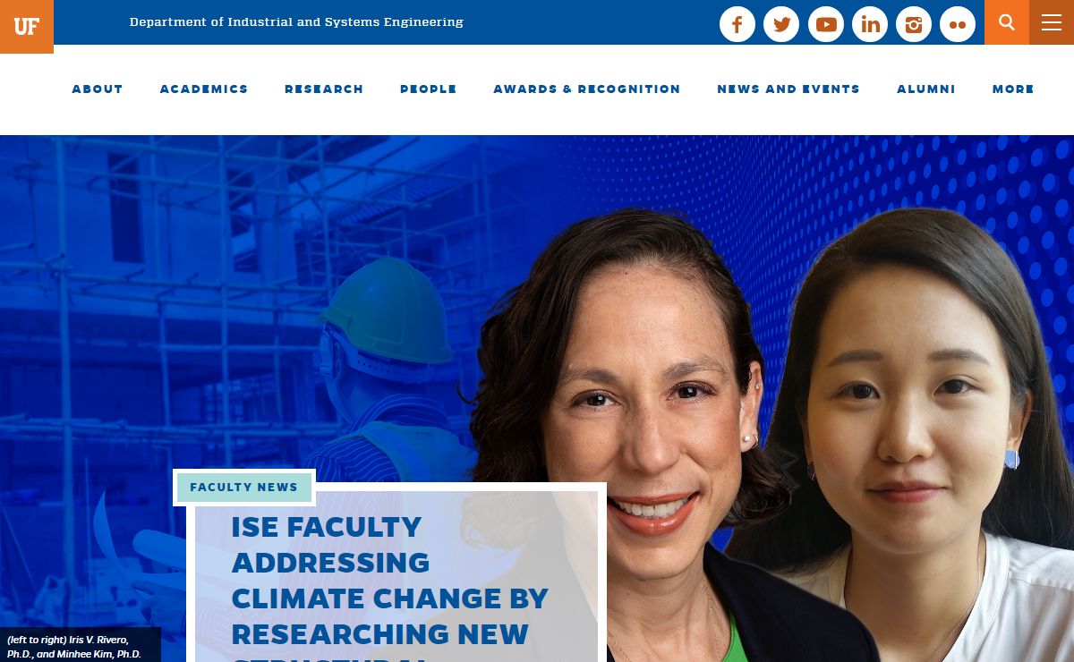Screen dimensions: 1074x662
Task: Open News and Events menu
Action: (788, 89)
